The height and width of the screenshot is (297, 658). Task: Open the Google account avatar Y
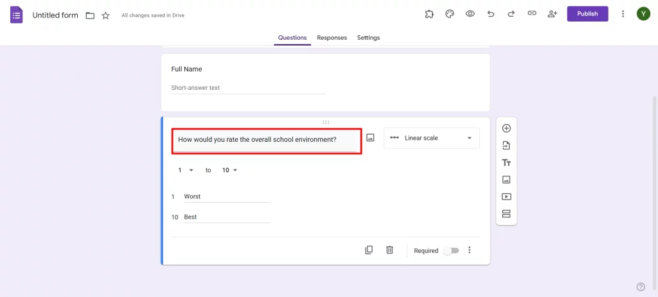coord(643,14)
